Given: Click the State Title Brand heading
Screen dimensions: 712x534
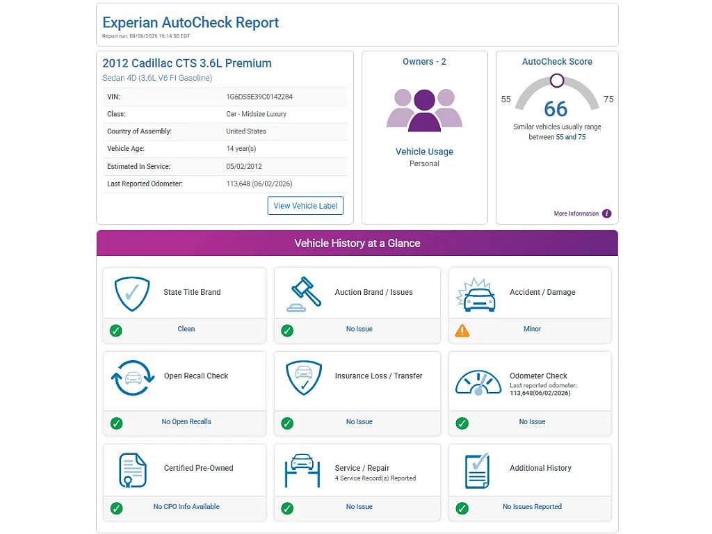Looking at the screenshot, I should coord(192,292).
